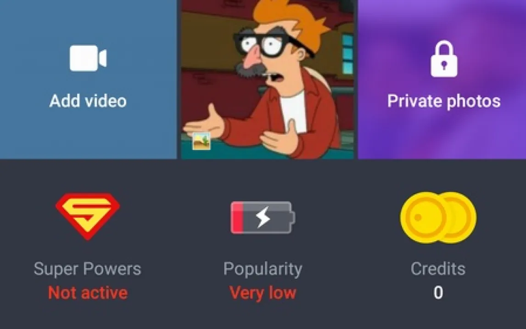Tap the red low-charge battery bar
This screenshot has width=526, height=329.
[237, 217]
